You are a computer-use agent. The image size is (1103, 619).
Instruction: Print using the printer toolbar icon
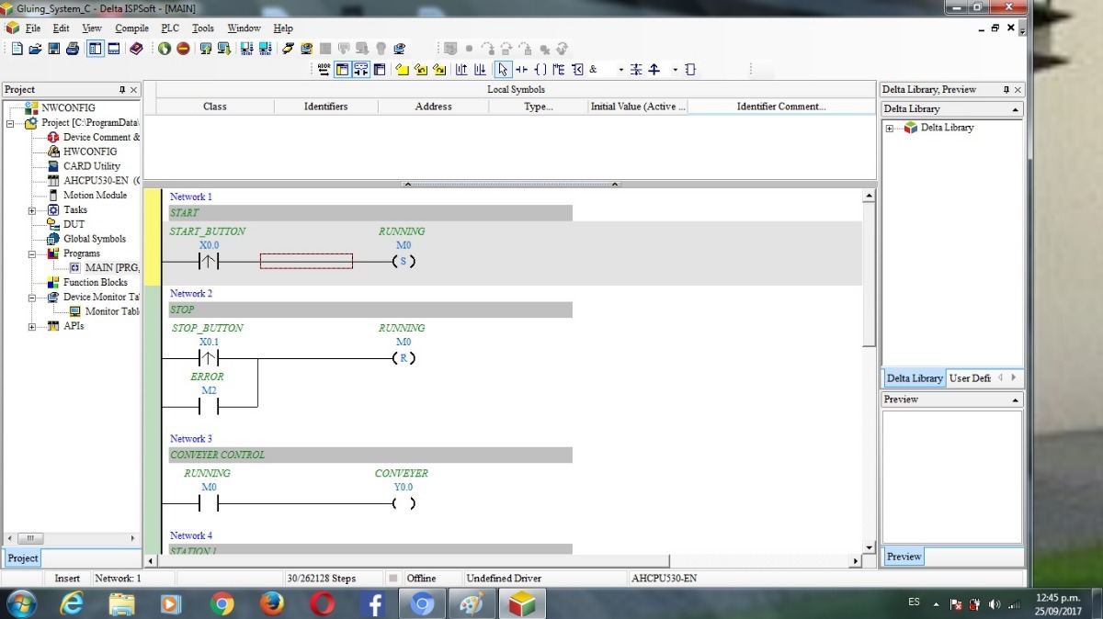[x=72, y=49]
